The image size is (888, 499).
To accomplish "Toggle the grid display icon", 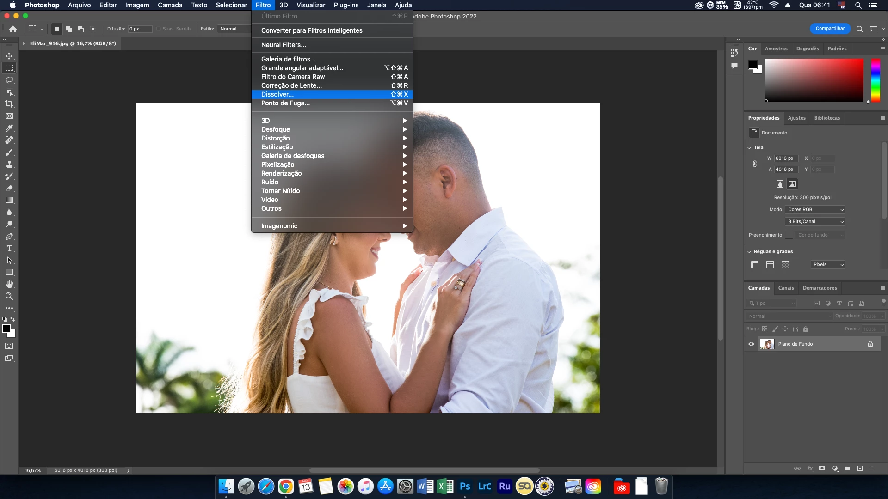I will click(770, 265).
